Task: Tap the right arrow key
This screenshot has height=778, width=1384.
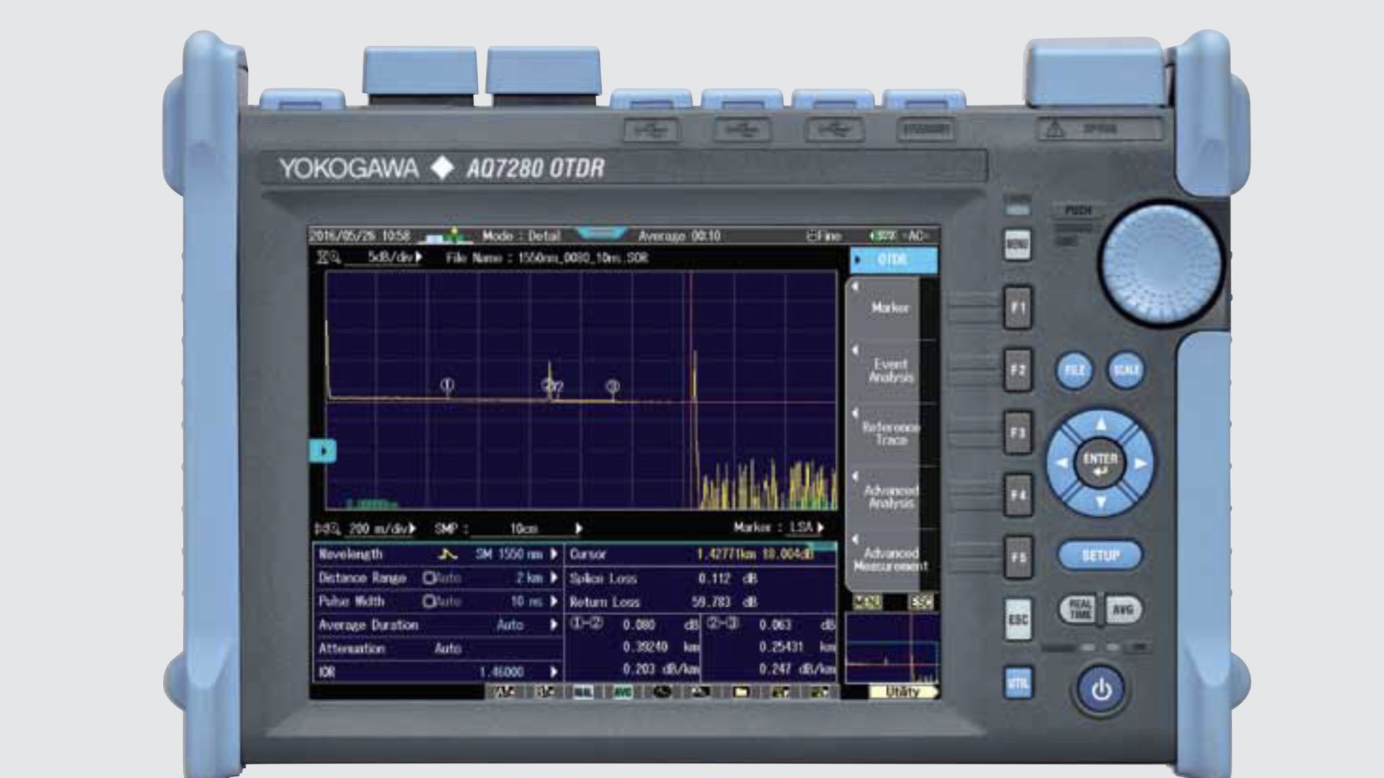Action: [x=1140, y=463]
